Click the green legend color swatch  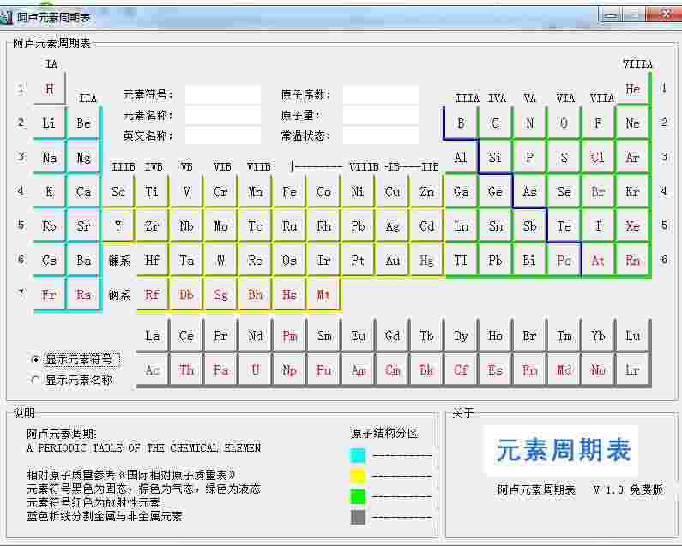click(x=358, y=496)
